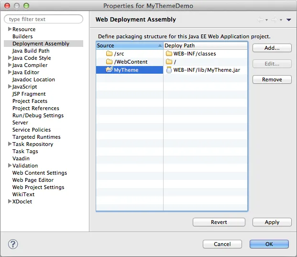Click the Remove button
The height and width of the screenshot is (257, 297).
[x=272, y=79]
